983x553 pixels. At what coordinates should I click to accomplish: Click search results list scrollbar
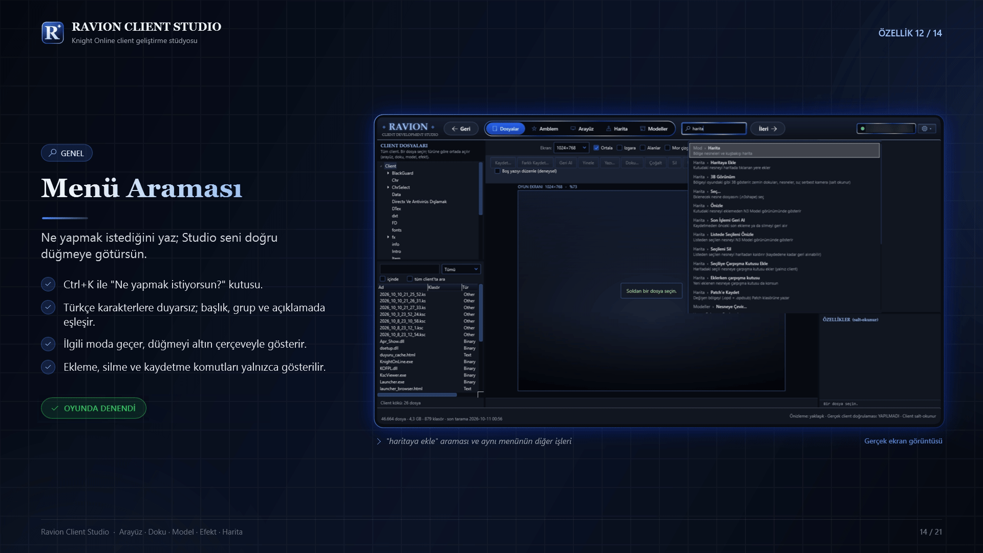(881, 194)
